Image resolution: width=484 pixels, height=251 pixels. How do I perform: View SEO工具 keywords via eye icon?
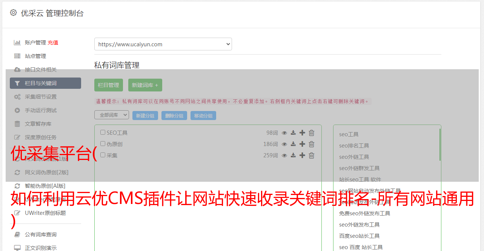coord(284,133)
